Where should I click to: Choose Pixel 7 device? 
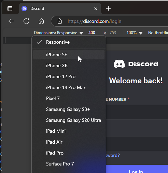[69, 98]
